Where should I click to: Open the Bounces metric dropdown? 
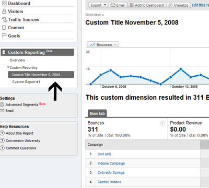click(103, 45)
